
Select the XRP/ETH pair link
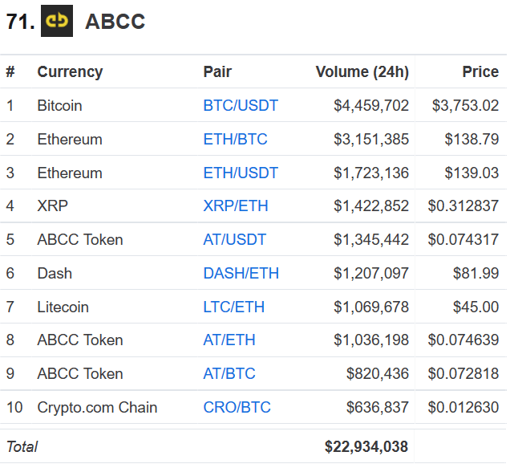(236, 206)
